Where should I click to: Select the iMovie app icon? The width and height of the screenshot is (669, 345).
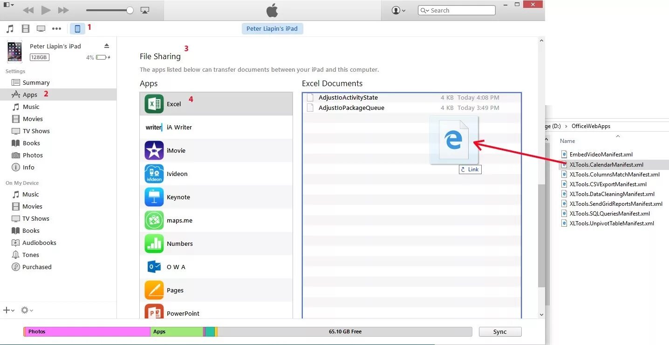[154, 150]
